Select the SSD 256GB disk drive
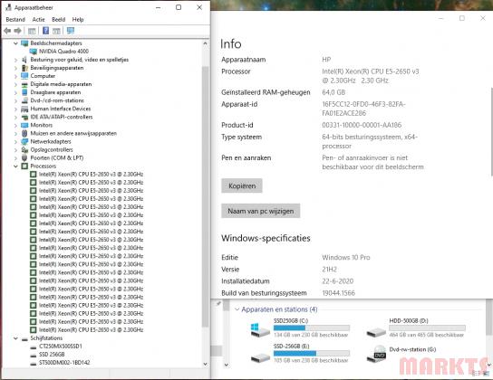This screenshot has height=380, width=493. (52, 355)
